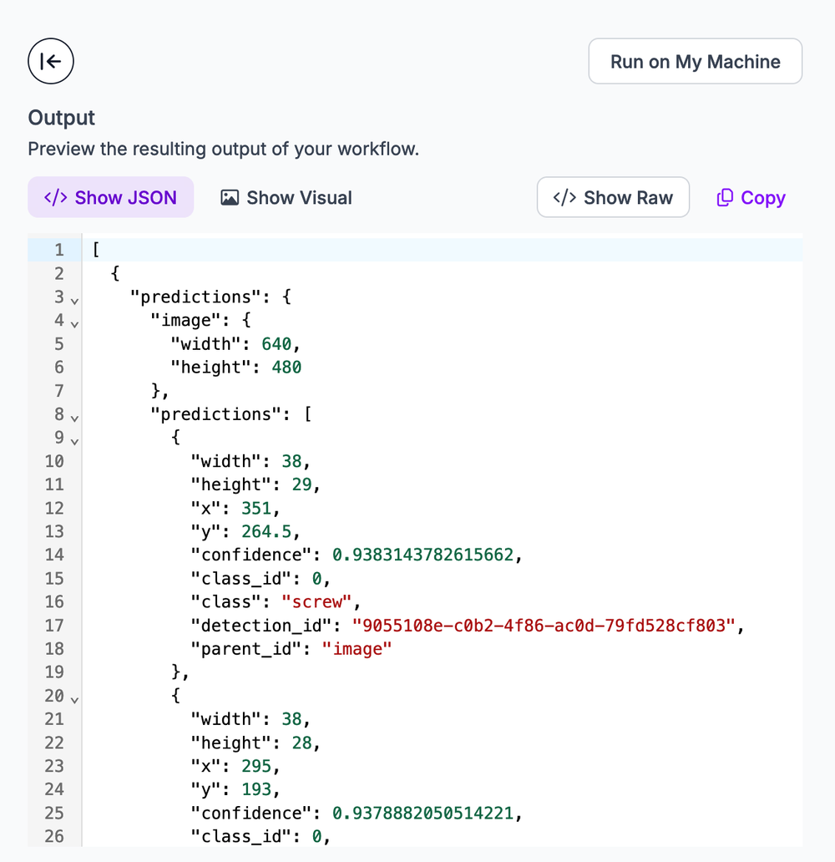Screen dimensions: 835x862
Task: Collapse the "predictions" object on line 3
Action: (73, 299)
